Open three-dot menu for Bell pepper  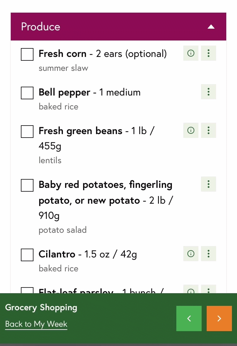point(209,92)
